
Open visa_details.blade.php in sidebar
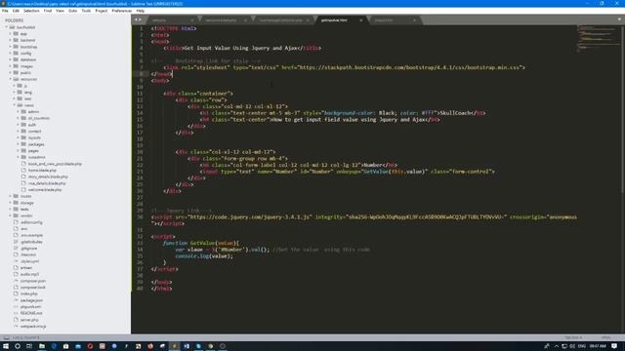click(47, 183)
